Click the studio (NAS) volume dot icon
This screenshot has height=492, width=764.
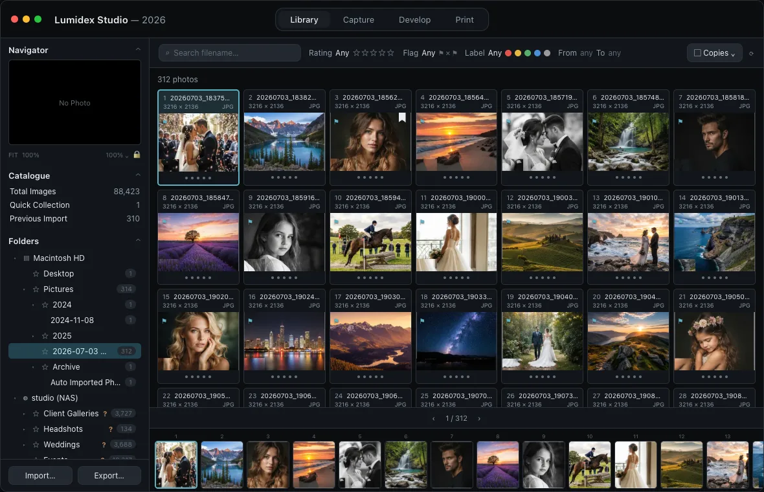click(x=25, y=398)
